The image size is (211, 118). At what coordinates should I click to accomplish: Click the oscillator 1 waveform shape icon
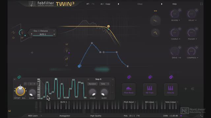point(13,32)
